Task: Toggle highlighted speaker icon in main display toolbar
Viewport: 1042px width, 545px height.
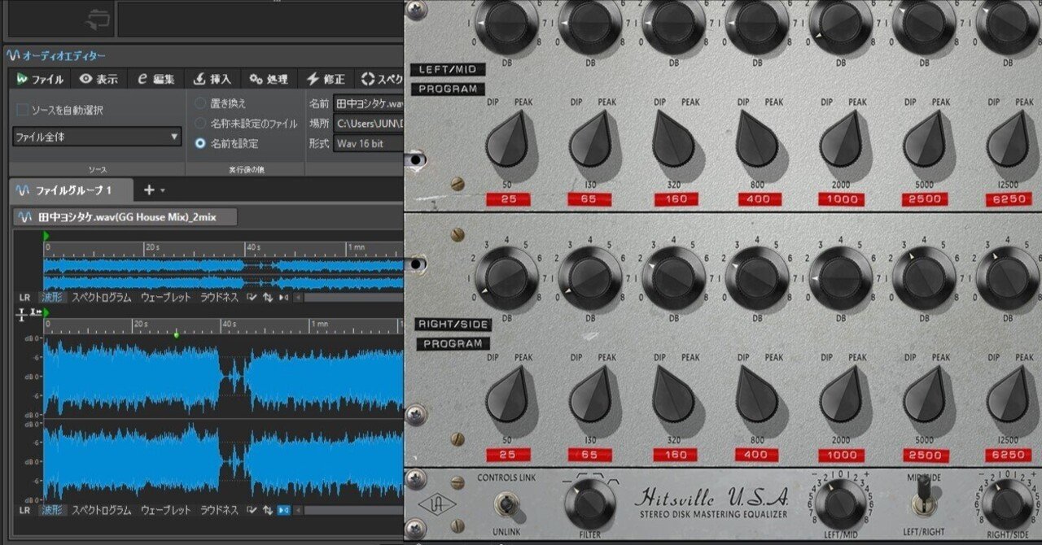Action: tap(284, 510)
